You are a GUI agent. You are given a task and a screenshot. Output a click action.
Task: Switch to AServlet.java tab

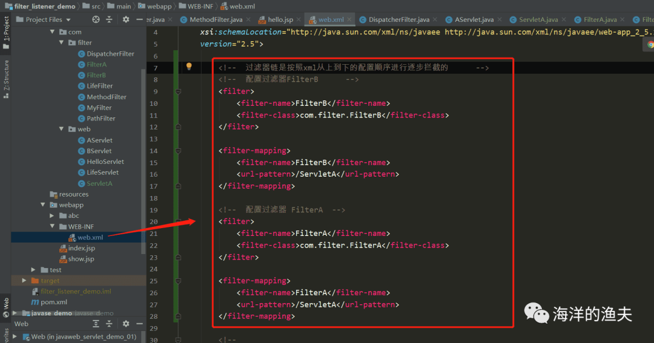click(x=470, y=19)
